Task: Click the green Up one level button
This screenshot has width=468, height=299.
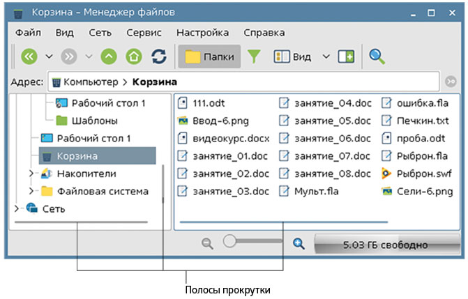Action: tap(109, 56)
